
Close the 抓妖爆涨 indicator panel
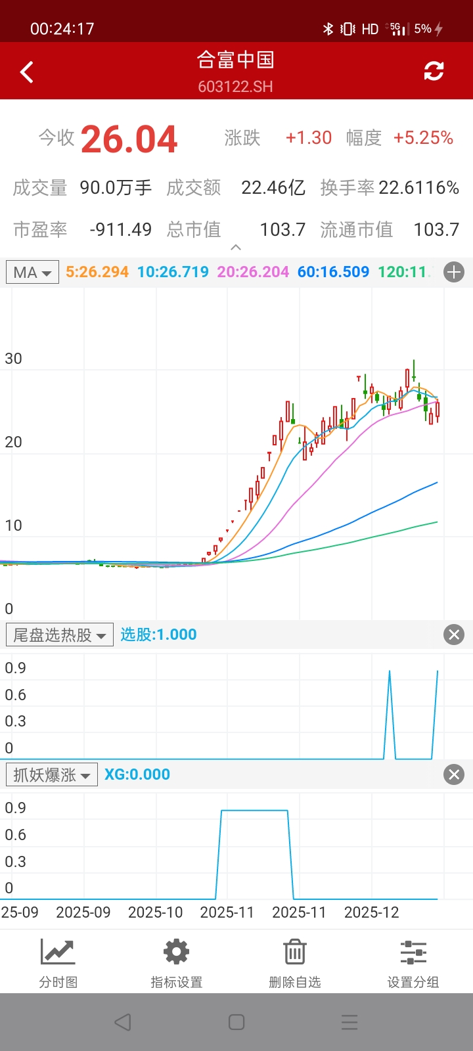pyautogui.click(x=454, y=774)
